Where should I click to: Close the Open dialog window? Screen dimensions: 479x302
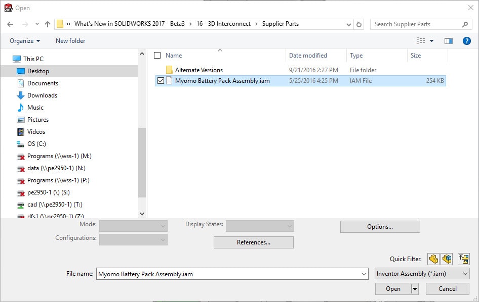coord(471,8)
